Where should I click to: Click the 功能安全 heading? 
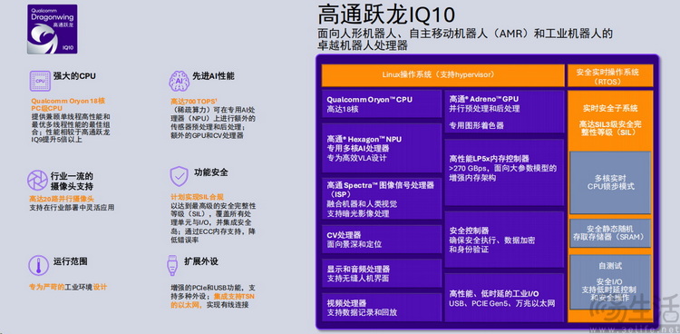coord(210,172)
